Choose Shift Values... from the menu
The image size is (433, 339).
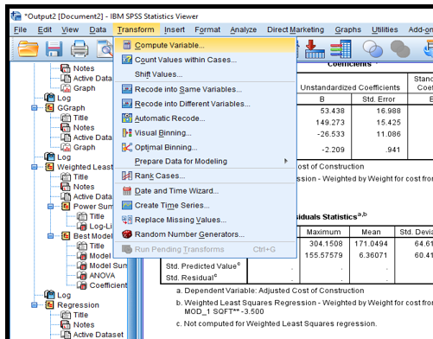coord(205,74)
